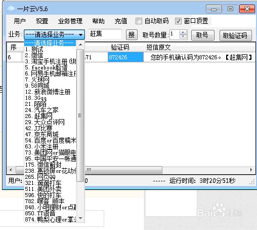
Task: Increase 取号数量 with the up arrow
Action: click(x=183, y=32)
